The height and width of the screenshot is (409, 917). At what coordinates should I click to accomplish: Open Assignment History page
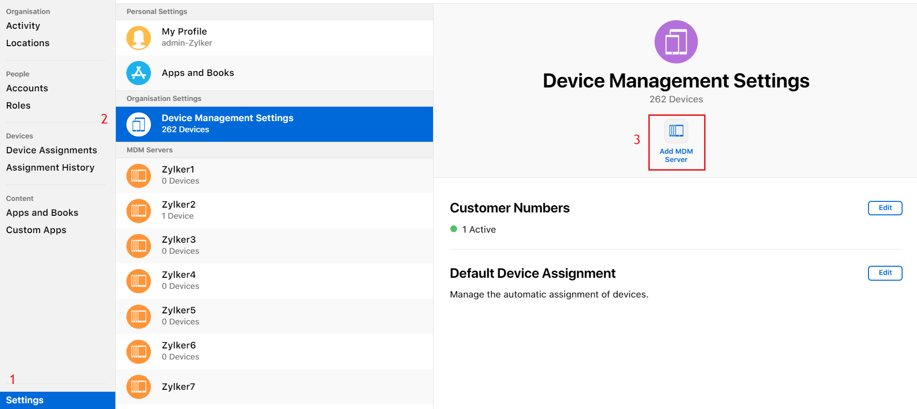50,168
